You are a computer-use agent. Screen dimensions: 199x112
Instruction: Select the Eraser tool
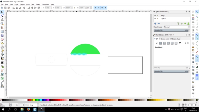coord(2,70)
